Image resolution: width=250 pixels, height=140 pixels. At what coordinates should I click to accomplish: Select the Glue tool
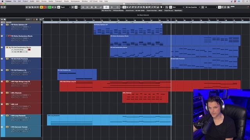pos(138,7)
